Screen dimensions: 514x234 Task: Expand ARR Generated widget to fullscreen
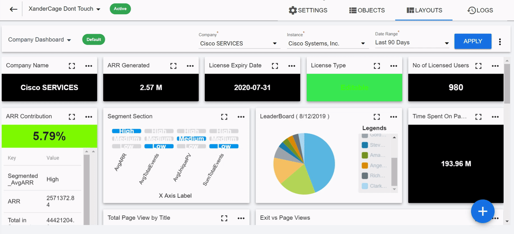(x=173, y=66)
